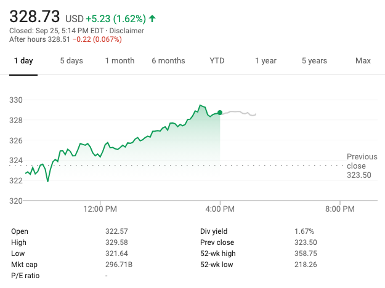Open the 1 month chart view
This screenshot has width=385, height=288.
[x=120, y=61]
